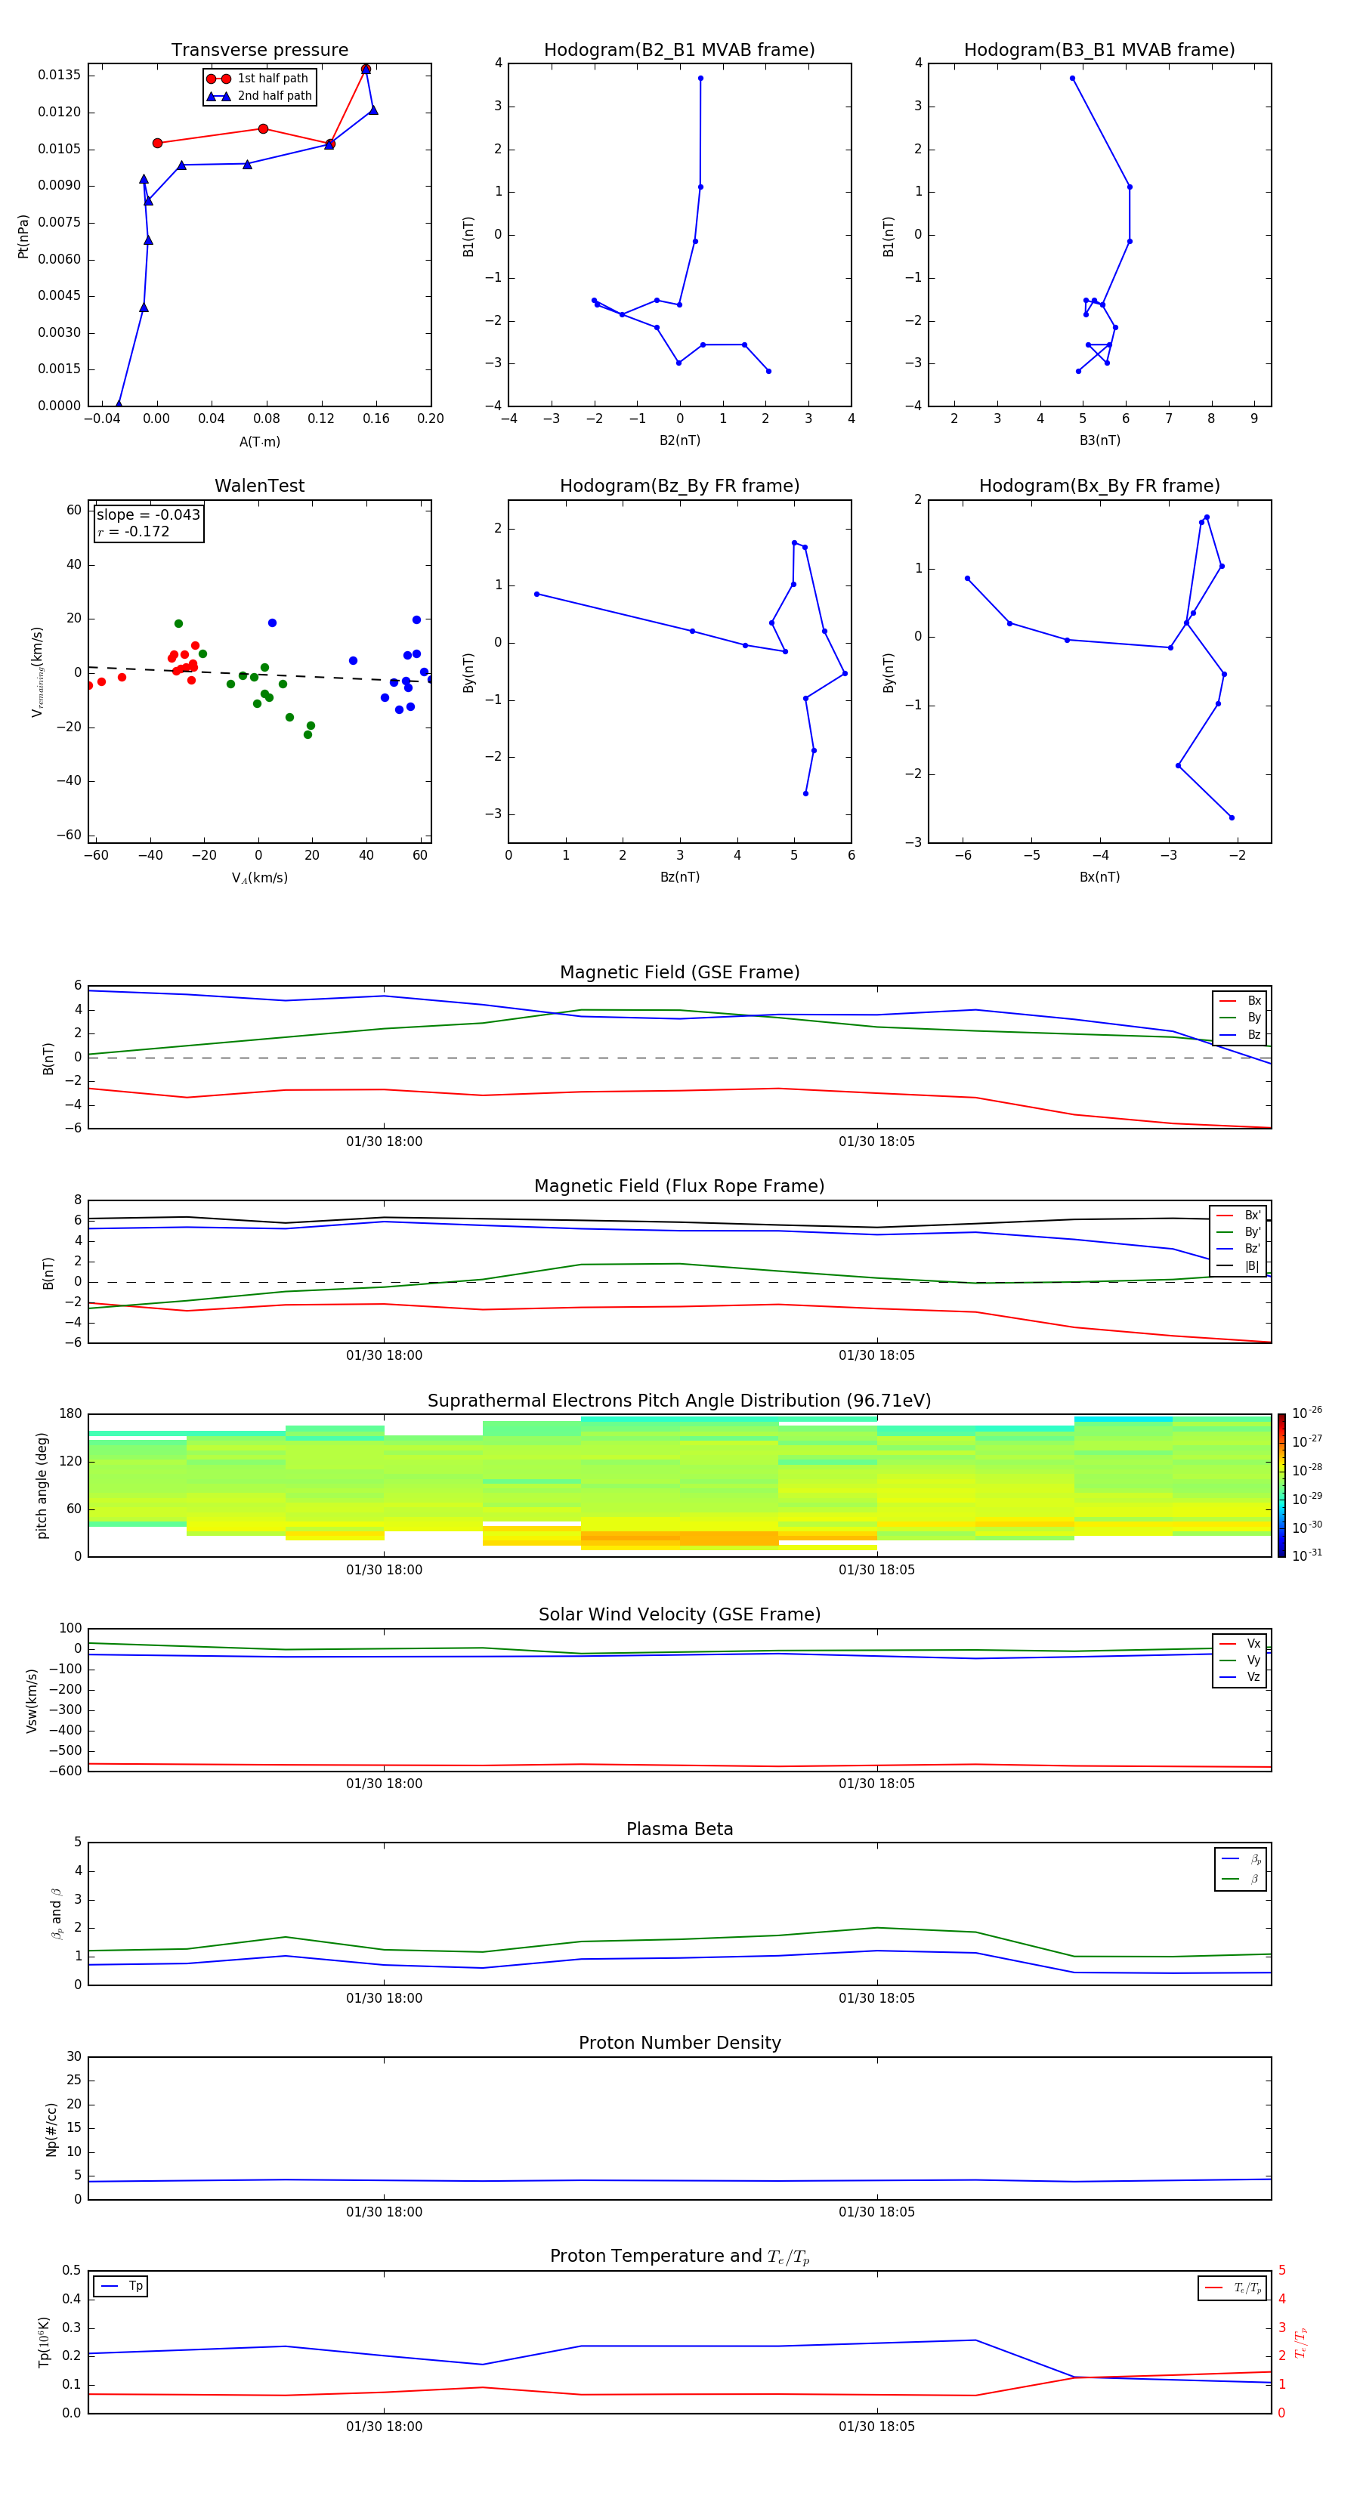Click the "WalenTest" plot title
This screenshot has width=1360, height=2493.
[259, 486]
